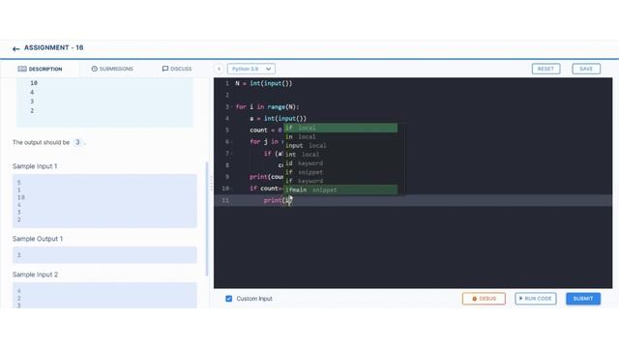Viewport: 619px width, 348px height.
Task: Click code line 3 'for i in range(N):'
Action: [267, 107]
